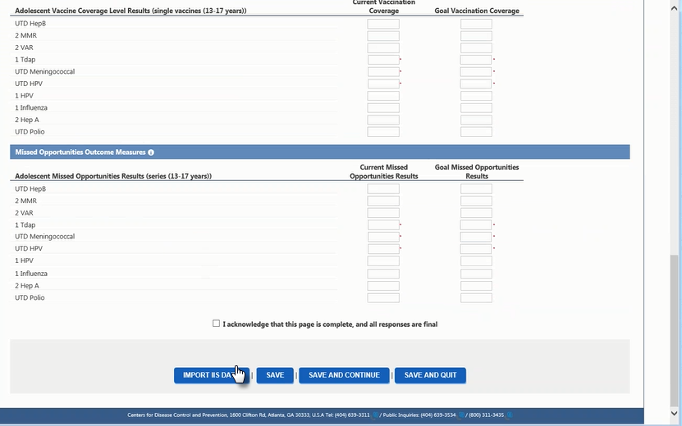Click 'Current Missed Opportunities Results' column header
Viewport: 682px width, 426px height.
coord(383,171)
